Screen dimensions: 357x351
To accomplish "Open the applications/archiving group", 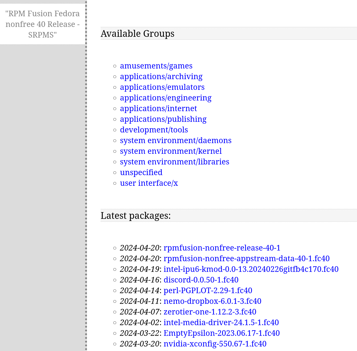I will click(x=161, y=76).
